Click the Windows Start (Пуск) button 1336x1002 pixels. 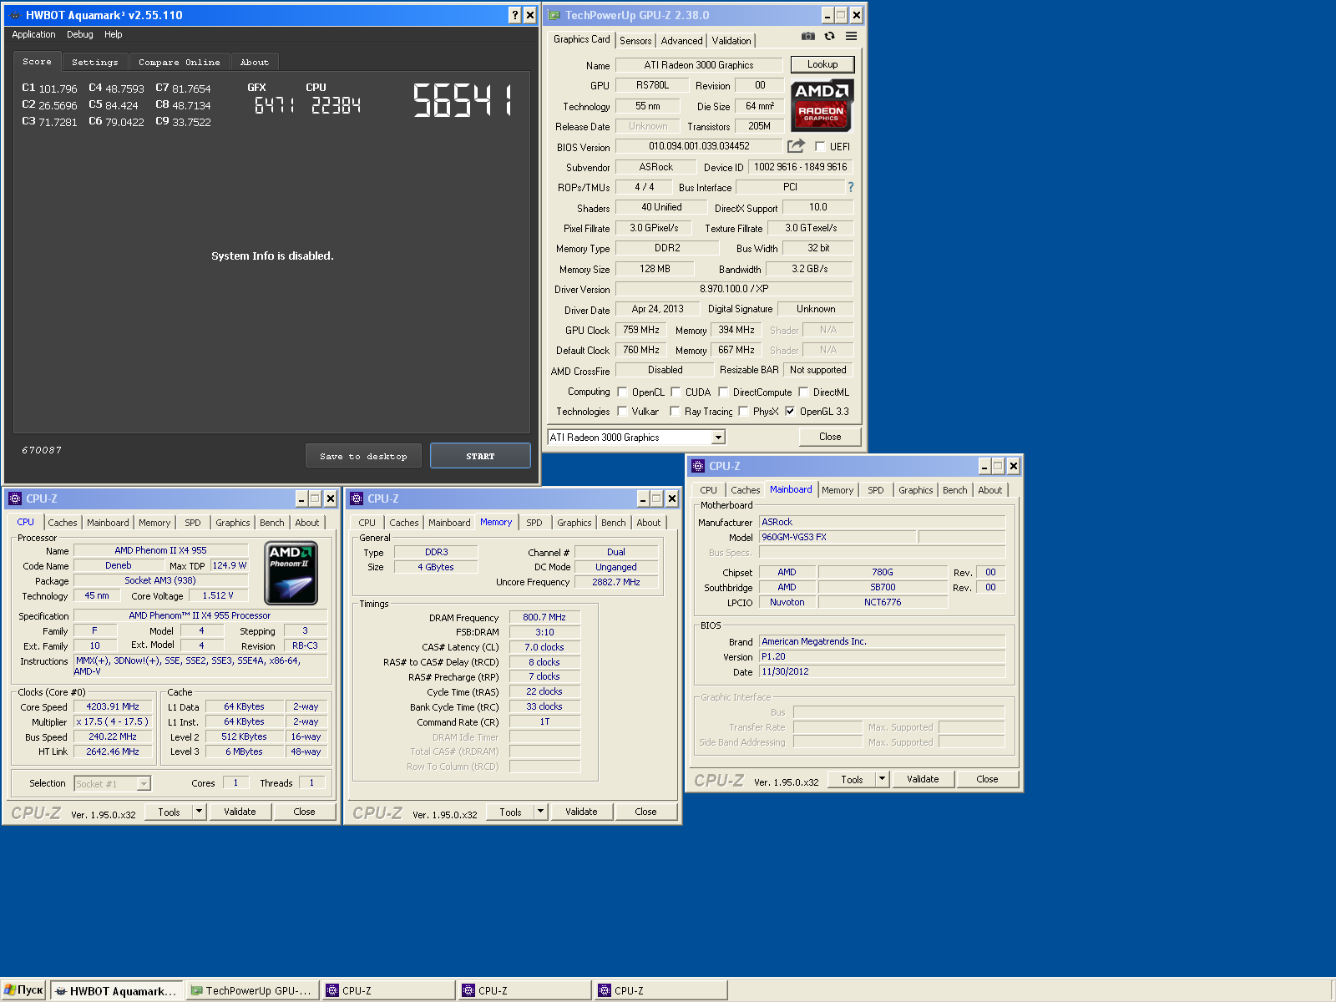(23, 990)
